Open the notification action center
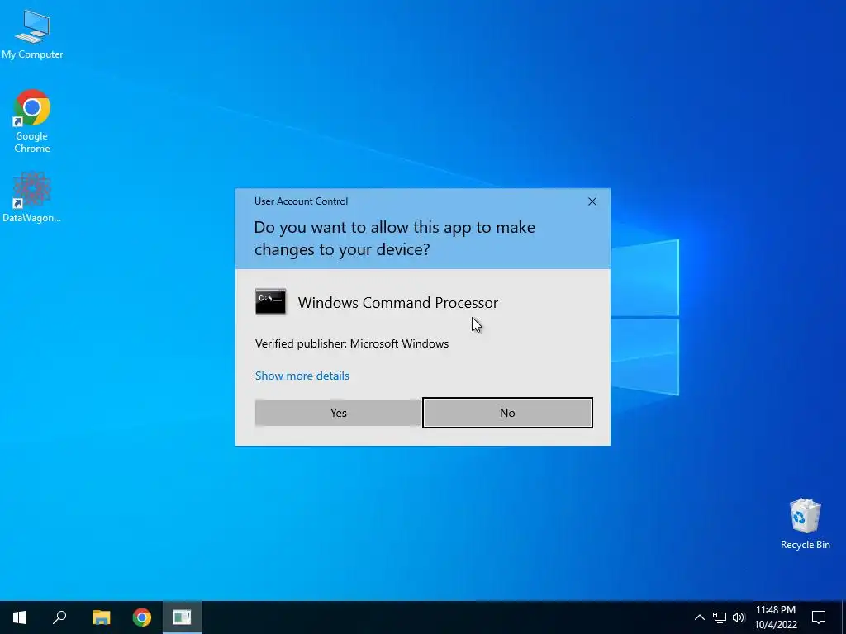The width and height of the screenshot is (846, 634). 819,617
